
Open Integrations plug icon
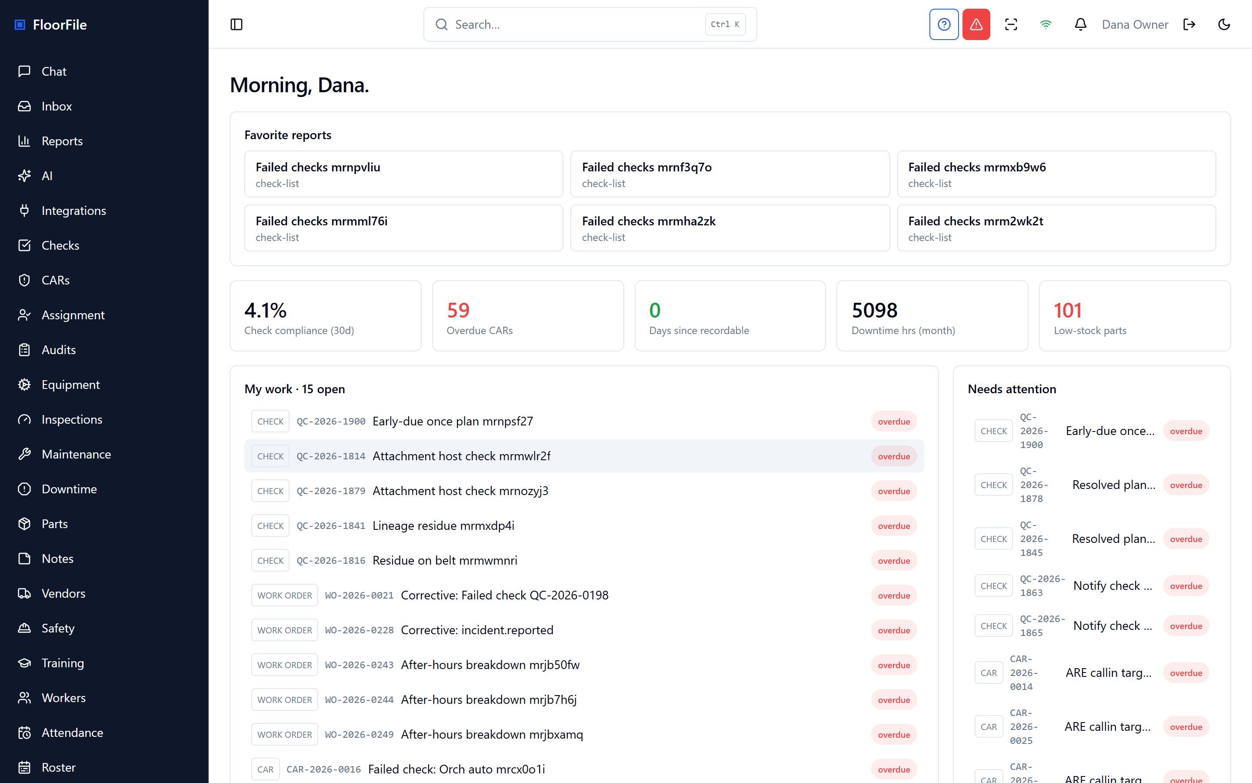click(x=24, y=210)
